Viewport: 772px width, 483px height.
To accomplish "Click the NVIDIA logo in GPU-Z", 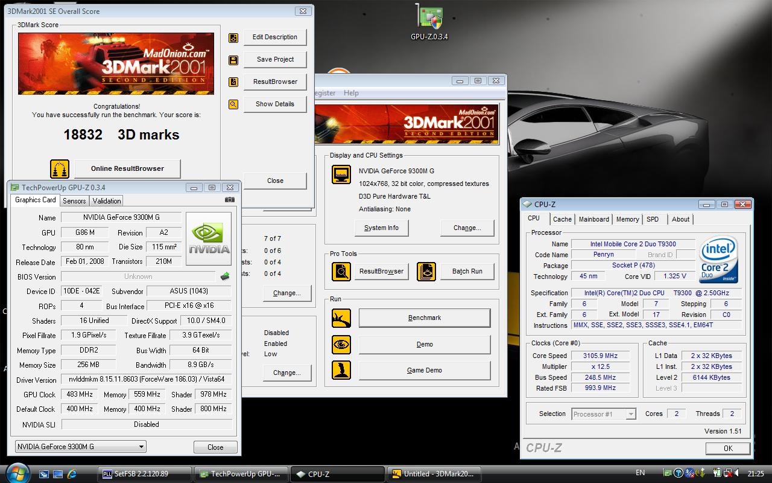I will (209, 238).
